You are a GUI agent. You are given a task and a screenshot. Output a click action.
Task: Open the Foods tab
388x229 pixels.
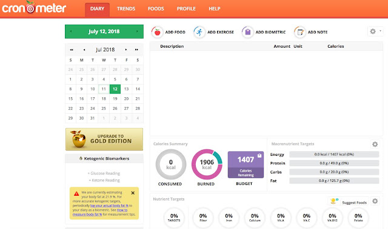156,9
